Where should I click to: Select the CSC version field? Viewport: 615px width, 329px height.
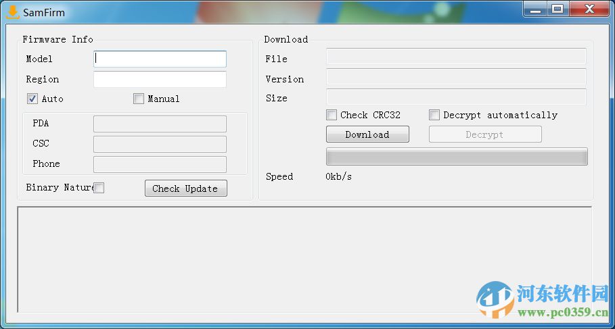coord(160,144)
